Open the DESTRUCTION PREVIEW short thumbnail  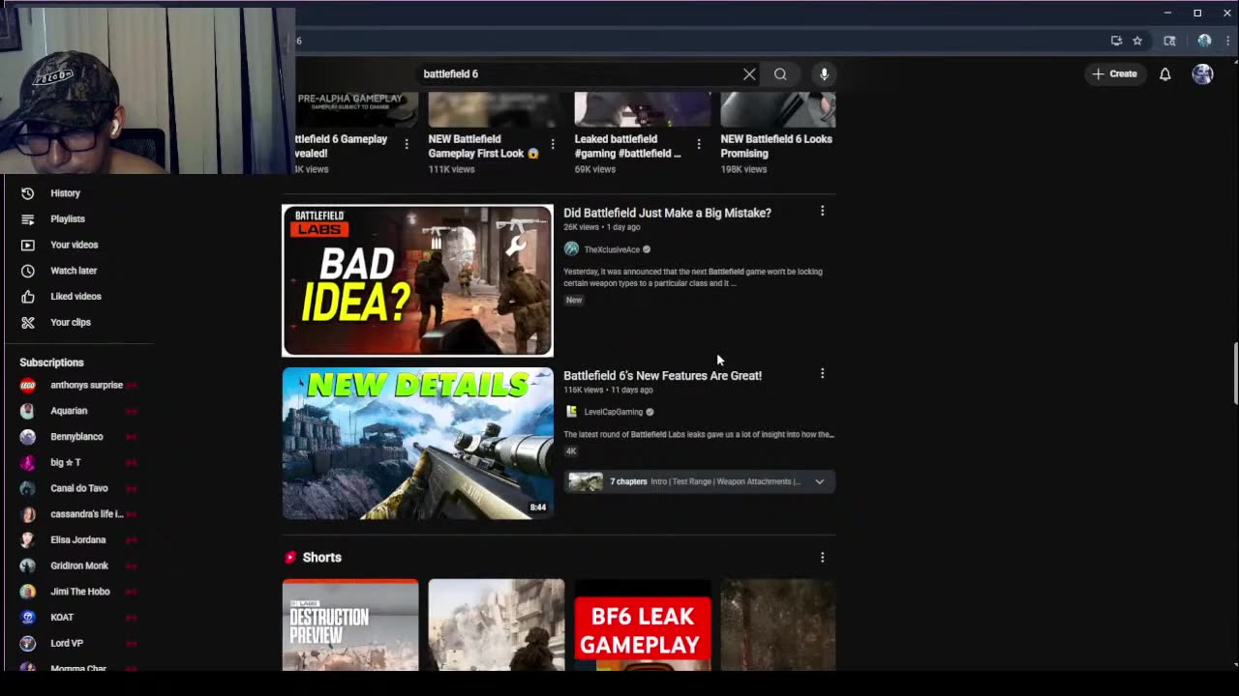pyautogui.click(x=350, y=624)
